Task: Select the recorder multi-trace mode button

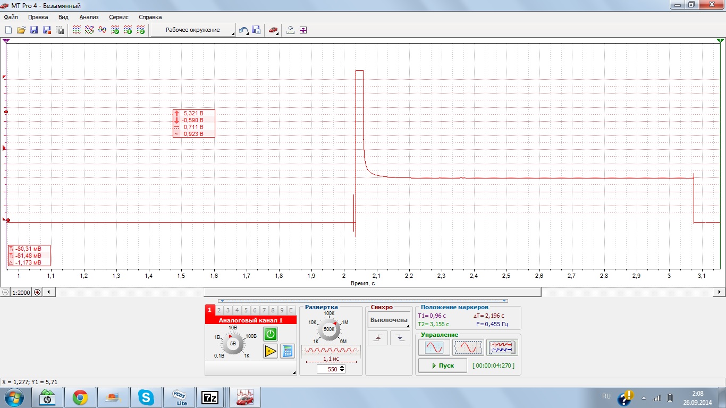Action: pos(502,347)
